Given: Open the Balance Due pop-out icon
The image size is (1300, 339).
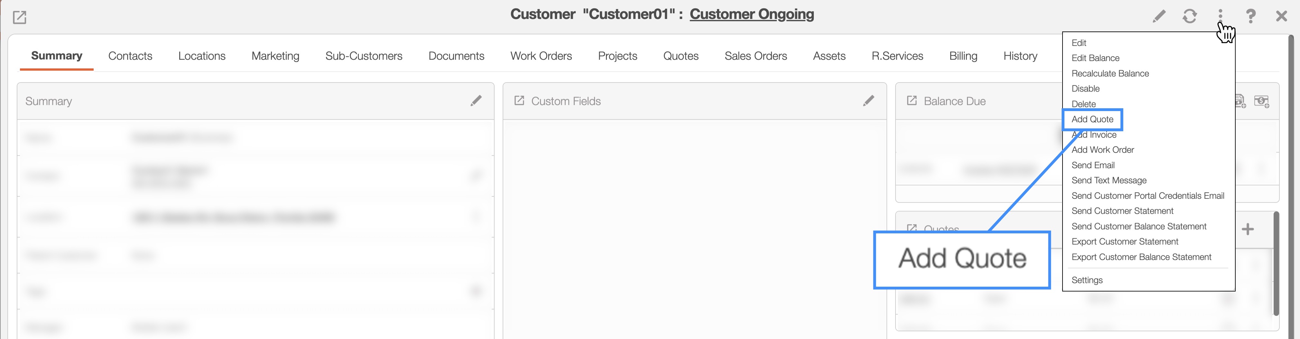Looking at the screenshot, I should click(911, 101).
